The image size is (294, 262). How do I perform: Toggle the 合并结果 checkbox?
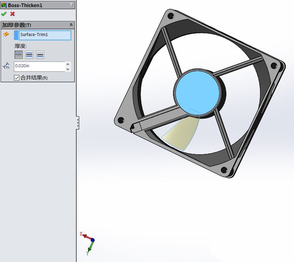tap(17, 78)
